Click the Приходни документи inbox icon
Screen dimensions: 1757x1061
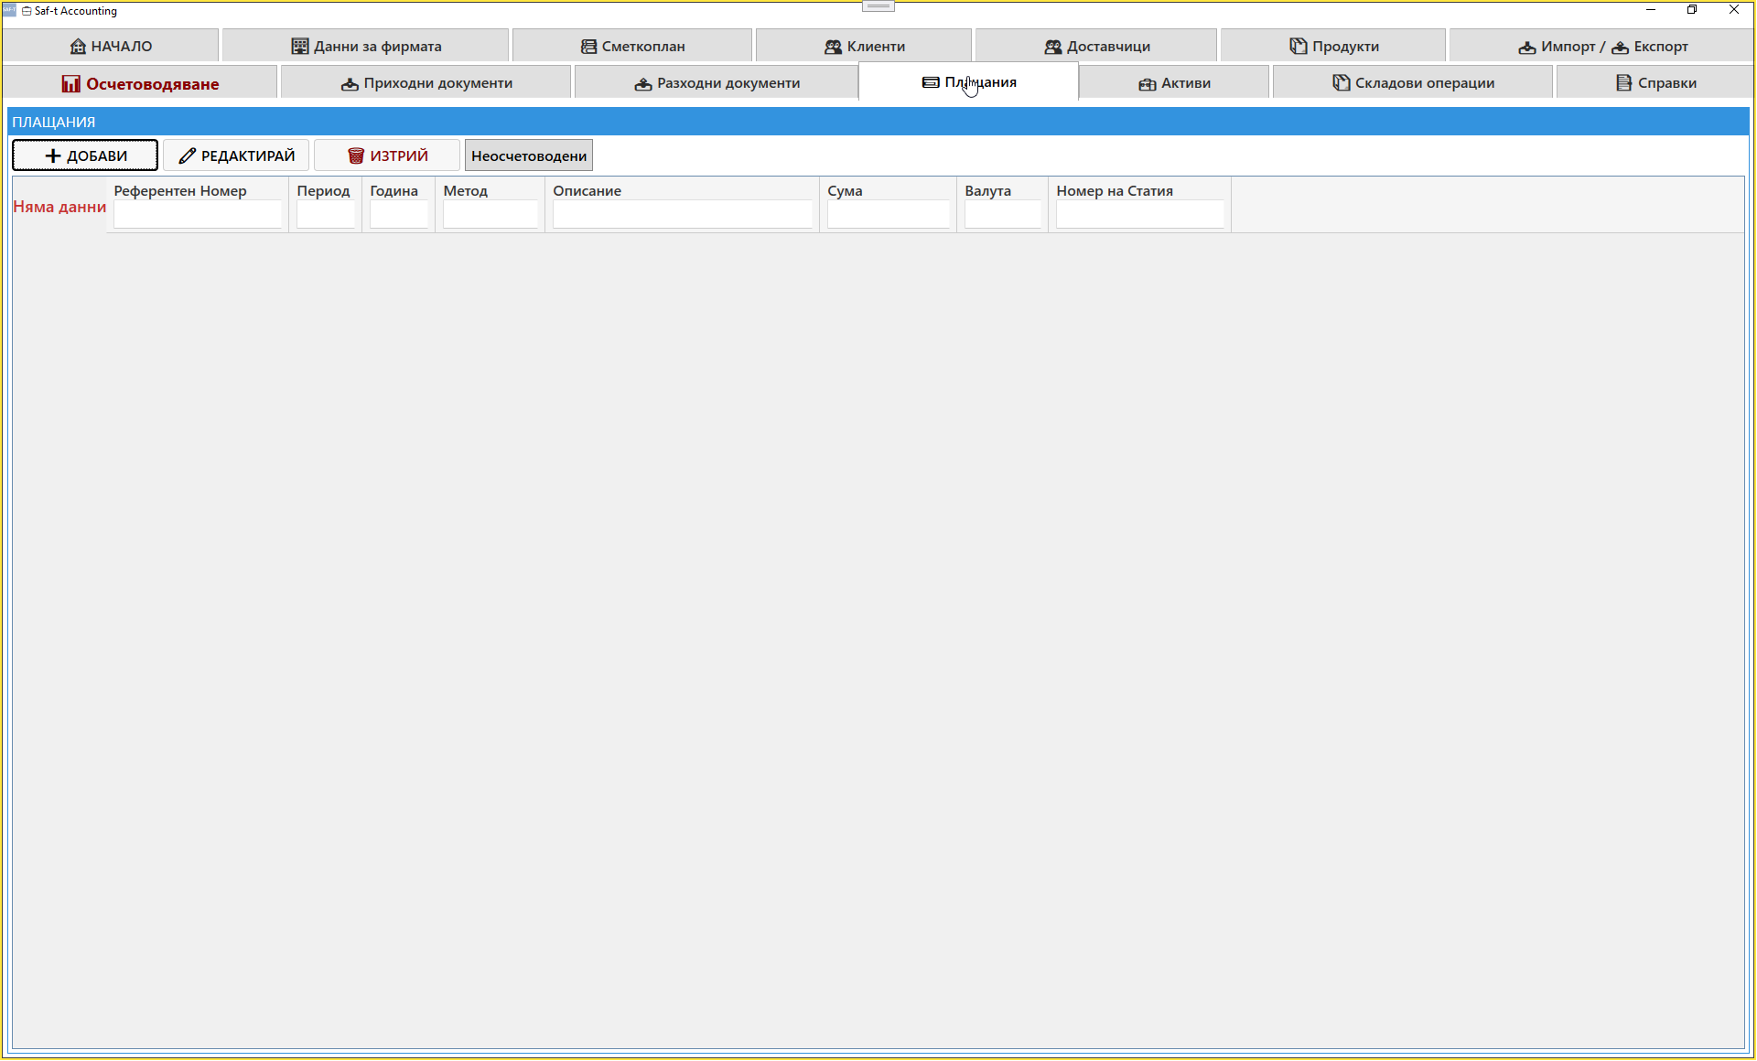(x=350, y=83)
